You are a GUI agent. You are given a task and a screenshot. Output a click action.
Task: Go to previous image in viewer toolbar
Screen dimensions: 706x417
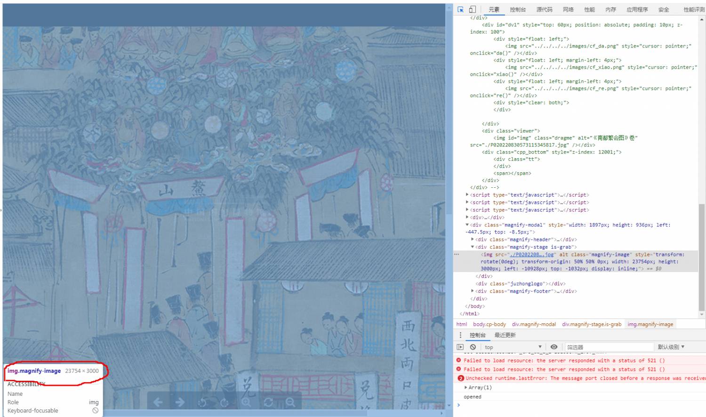158,402
